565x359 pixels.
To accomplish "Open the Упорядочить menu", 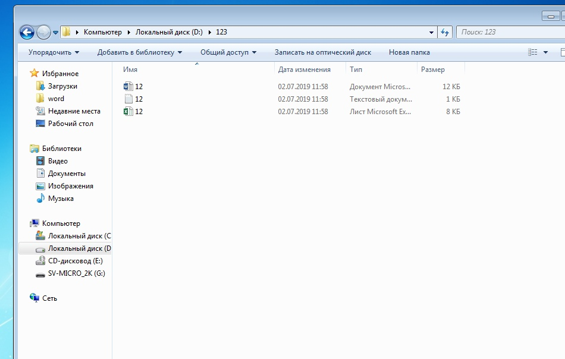I will coord(54,52).
